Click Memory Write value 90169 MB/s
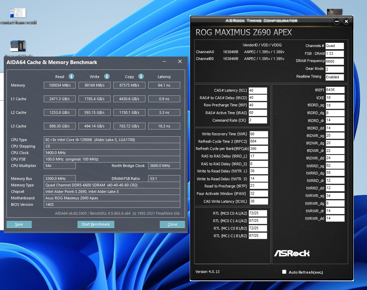This screenshot has width=367, height=290. 95,85
